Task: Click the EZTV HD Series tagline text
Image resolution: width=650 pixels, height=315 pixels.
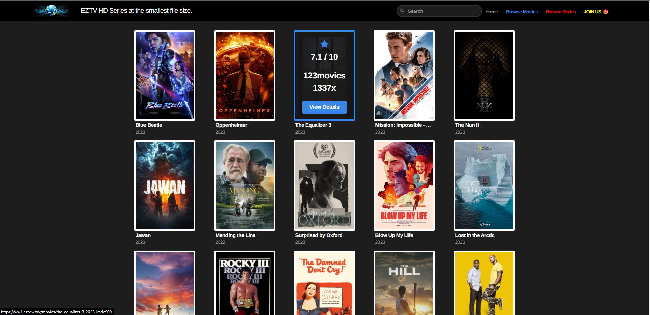Action: click(x=136, y=11)
